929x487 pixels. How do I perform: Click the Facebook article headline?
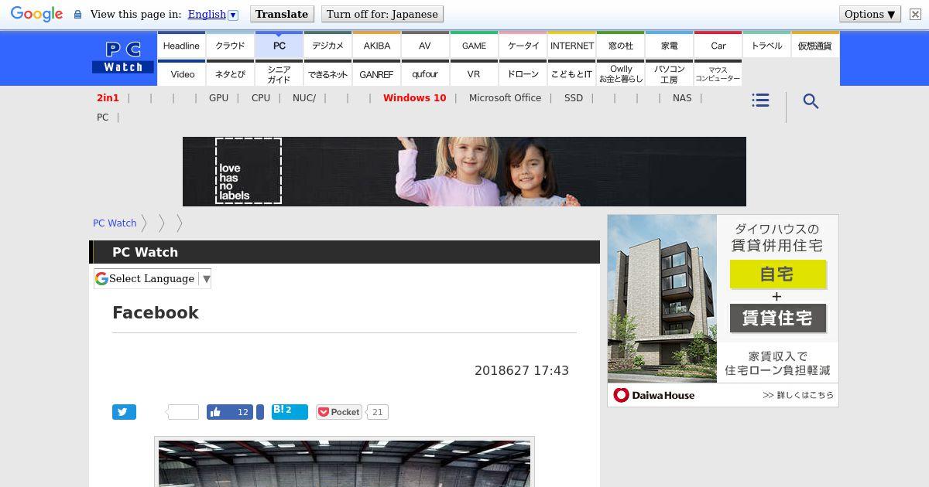(156, 312)
